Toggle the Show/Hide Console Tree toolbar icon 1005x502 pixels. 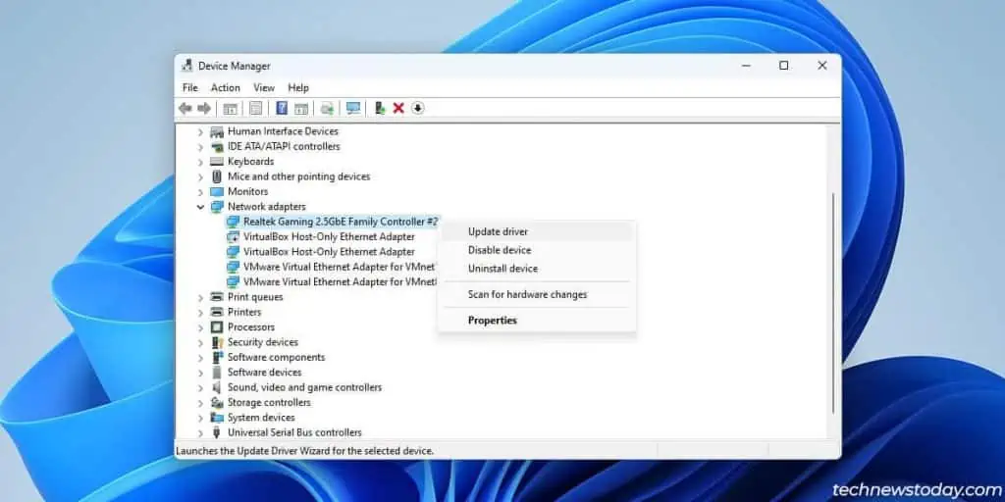230,109
